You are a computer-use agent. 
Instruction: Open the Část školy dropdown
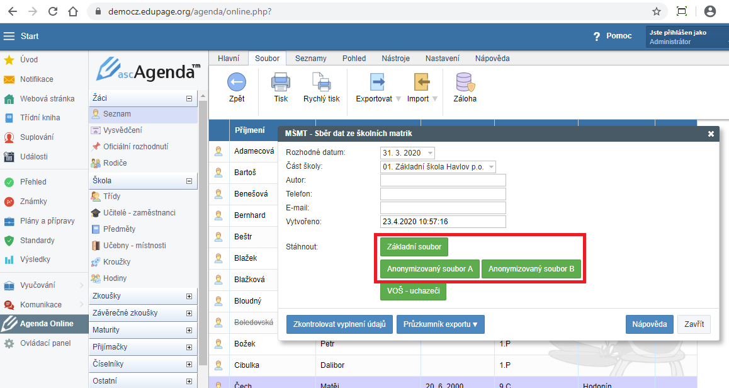pos(492,166)
